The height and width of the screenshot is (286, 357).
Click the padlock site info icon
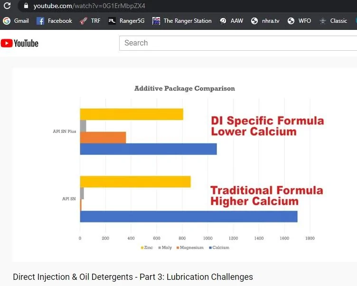pyautogui.click(x=26, y=6)
